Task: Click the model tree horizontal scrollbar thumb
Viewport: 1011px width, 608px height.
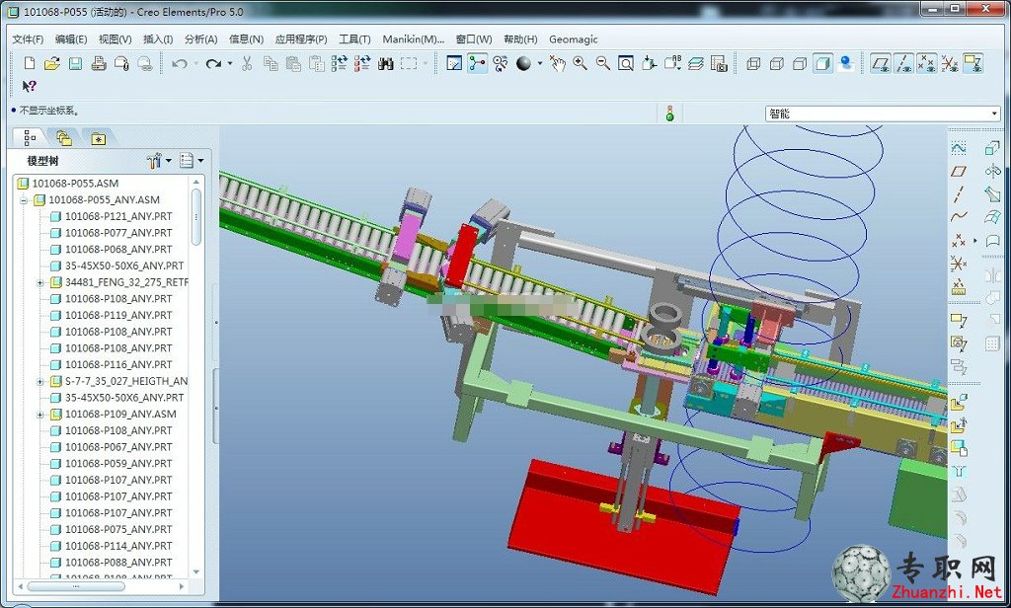Action: coord(76,586)
